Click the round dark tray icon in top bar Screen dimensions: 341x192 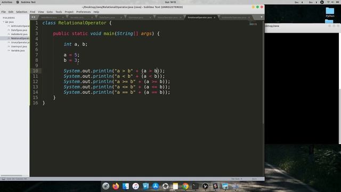pyautogui.click(x=322, y=2)
